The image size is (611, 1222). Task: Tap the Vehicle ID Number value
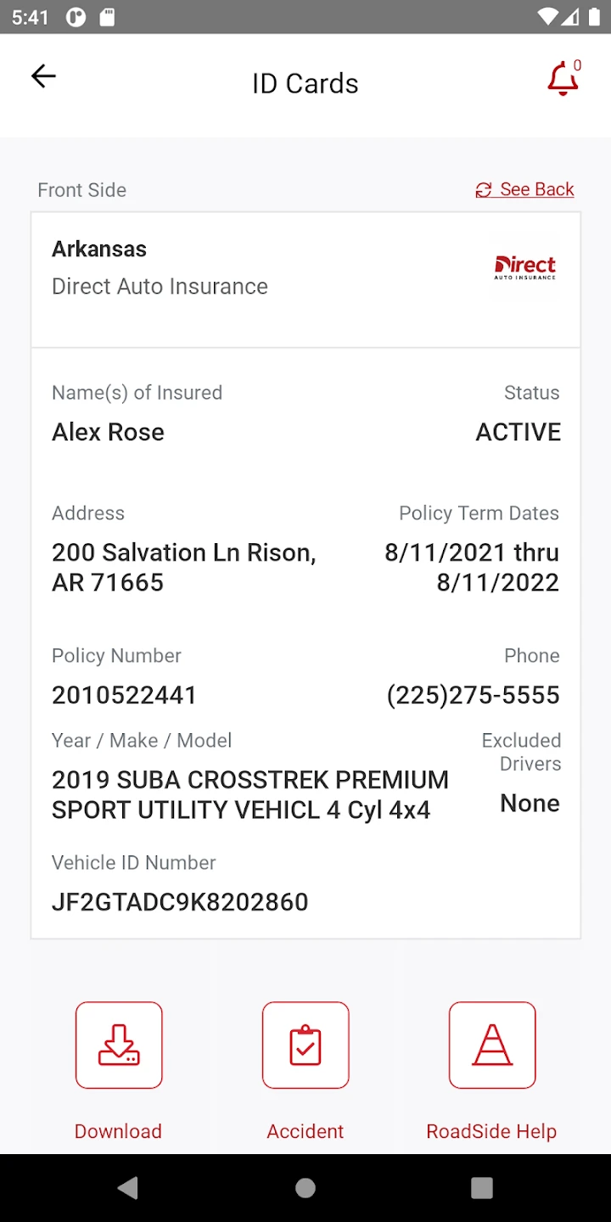[x=180, y=901]
